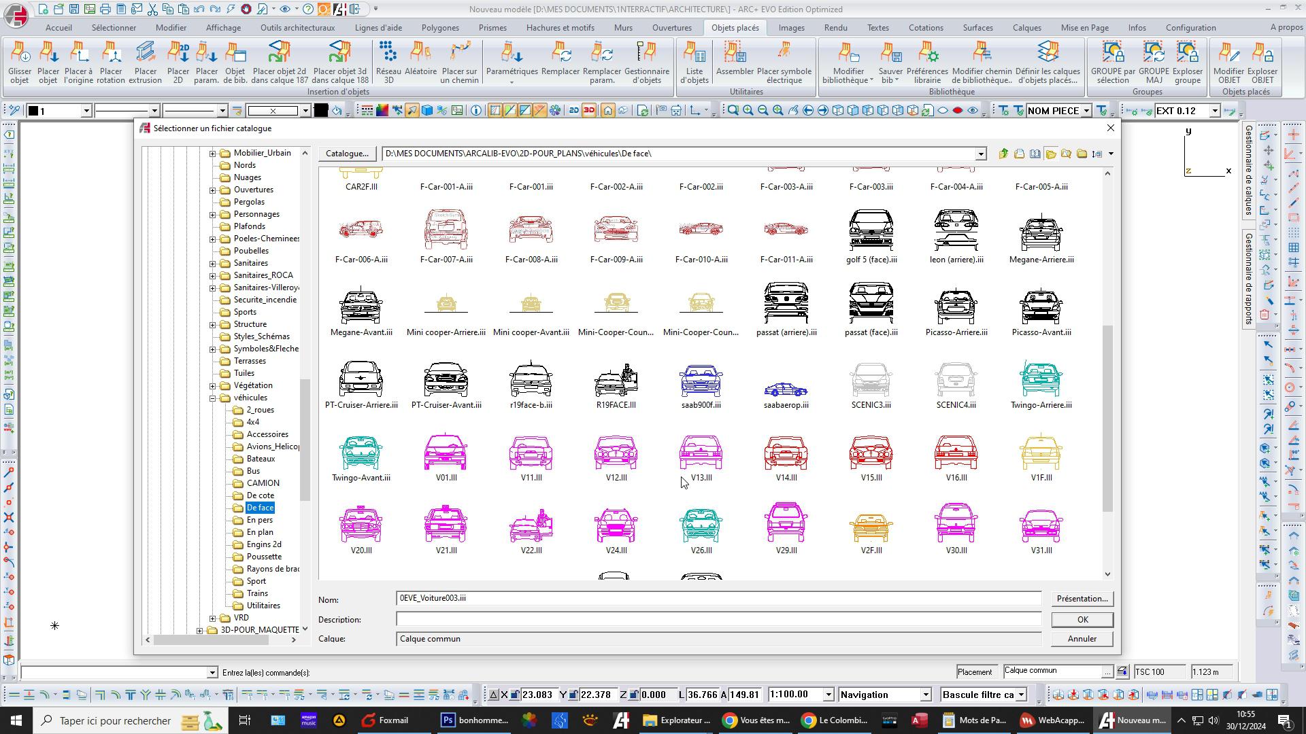Toggle the 2D view mode button
Viewport: 1306px width, 734px height.
tap(573, 111)
